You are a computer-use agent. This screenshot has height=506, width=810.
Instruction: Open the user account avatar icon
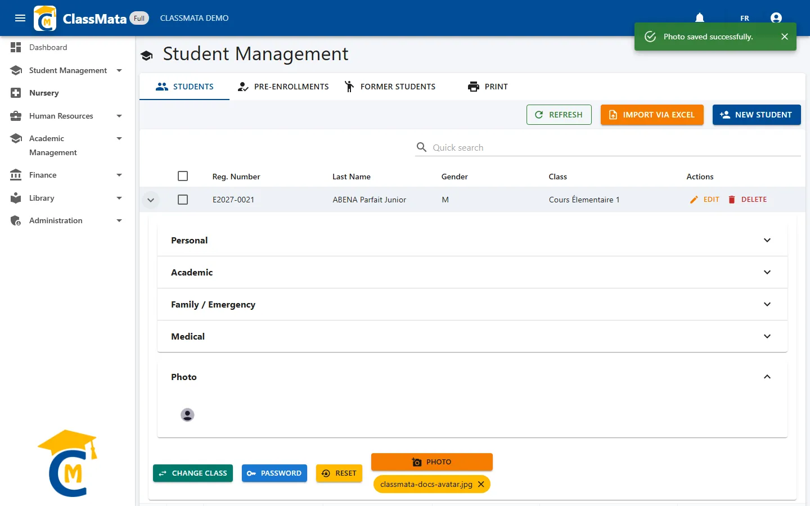pos(776,18)
